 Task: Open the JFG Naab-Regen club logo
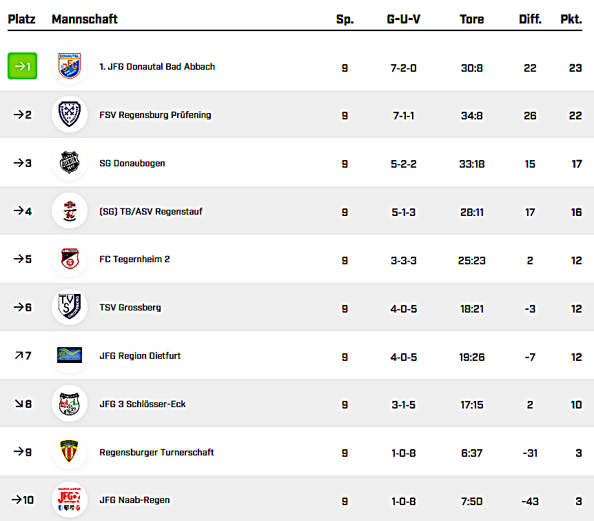tap(70, 500)
